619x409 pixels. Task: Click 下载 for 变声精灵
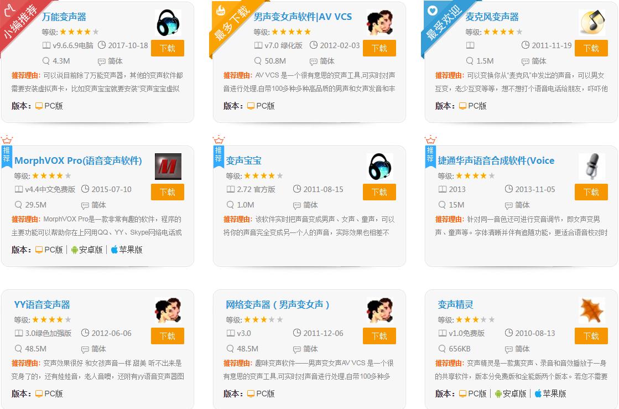(591, 336)
